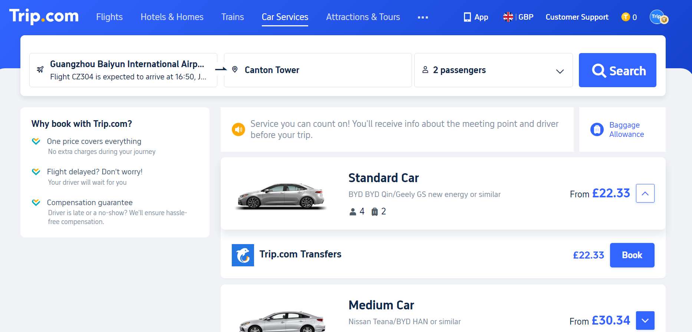692x332 pixels.
Task: Click 'BYD BYD Qin/Geely GS' description text
Action: [425, 194]
